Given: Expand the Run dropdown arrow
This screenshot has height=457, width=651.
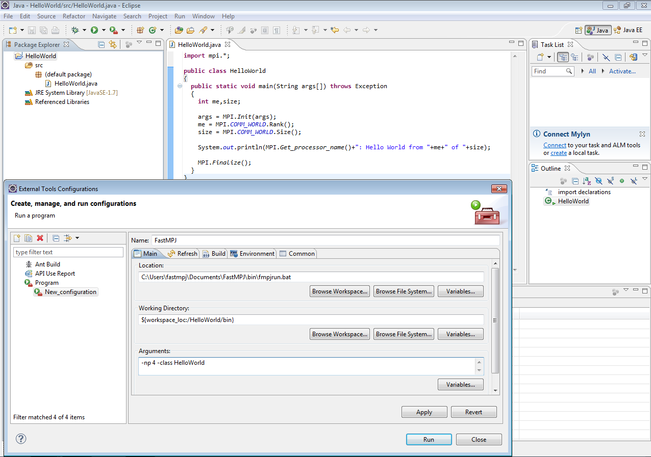Looking at the screenshot, I should tap(104, 30).
